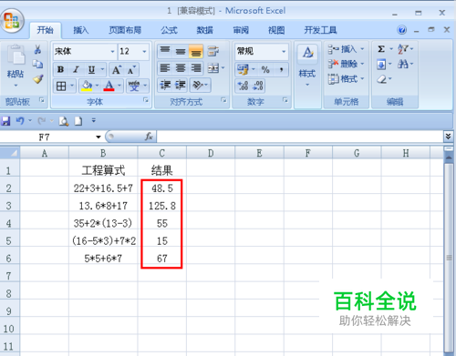This screenshot has height=356, width=456.
Task: Apply yellow fill color bucket
Action: [x=87, y=86]
